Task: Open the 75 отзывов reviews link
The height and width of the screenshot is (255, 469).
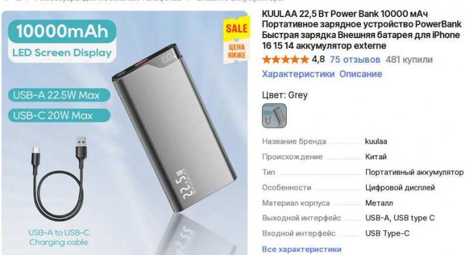Action: [355, 59]
